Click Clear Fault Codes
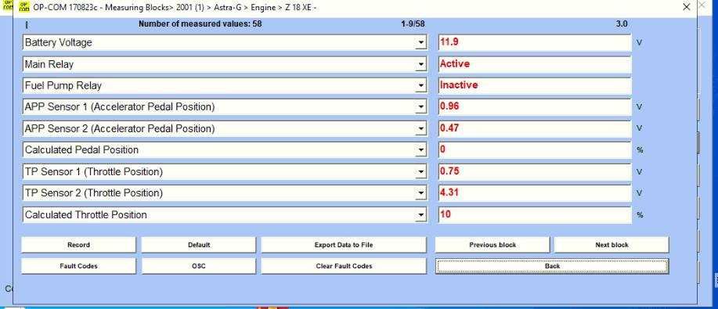 344,266
